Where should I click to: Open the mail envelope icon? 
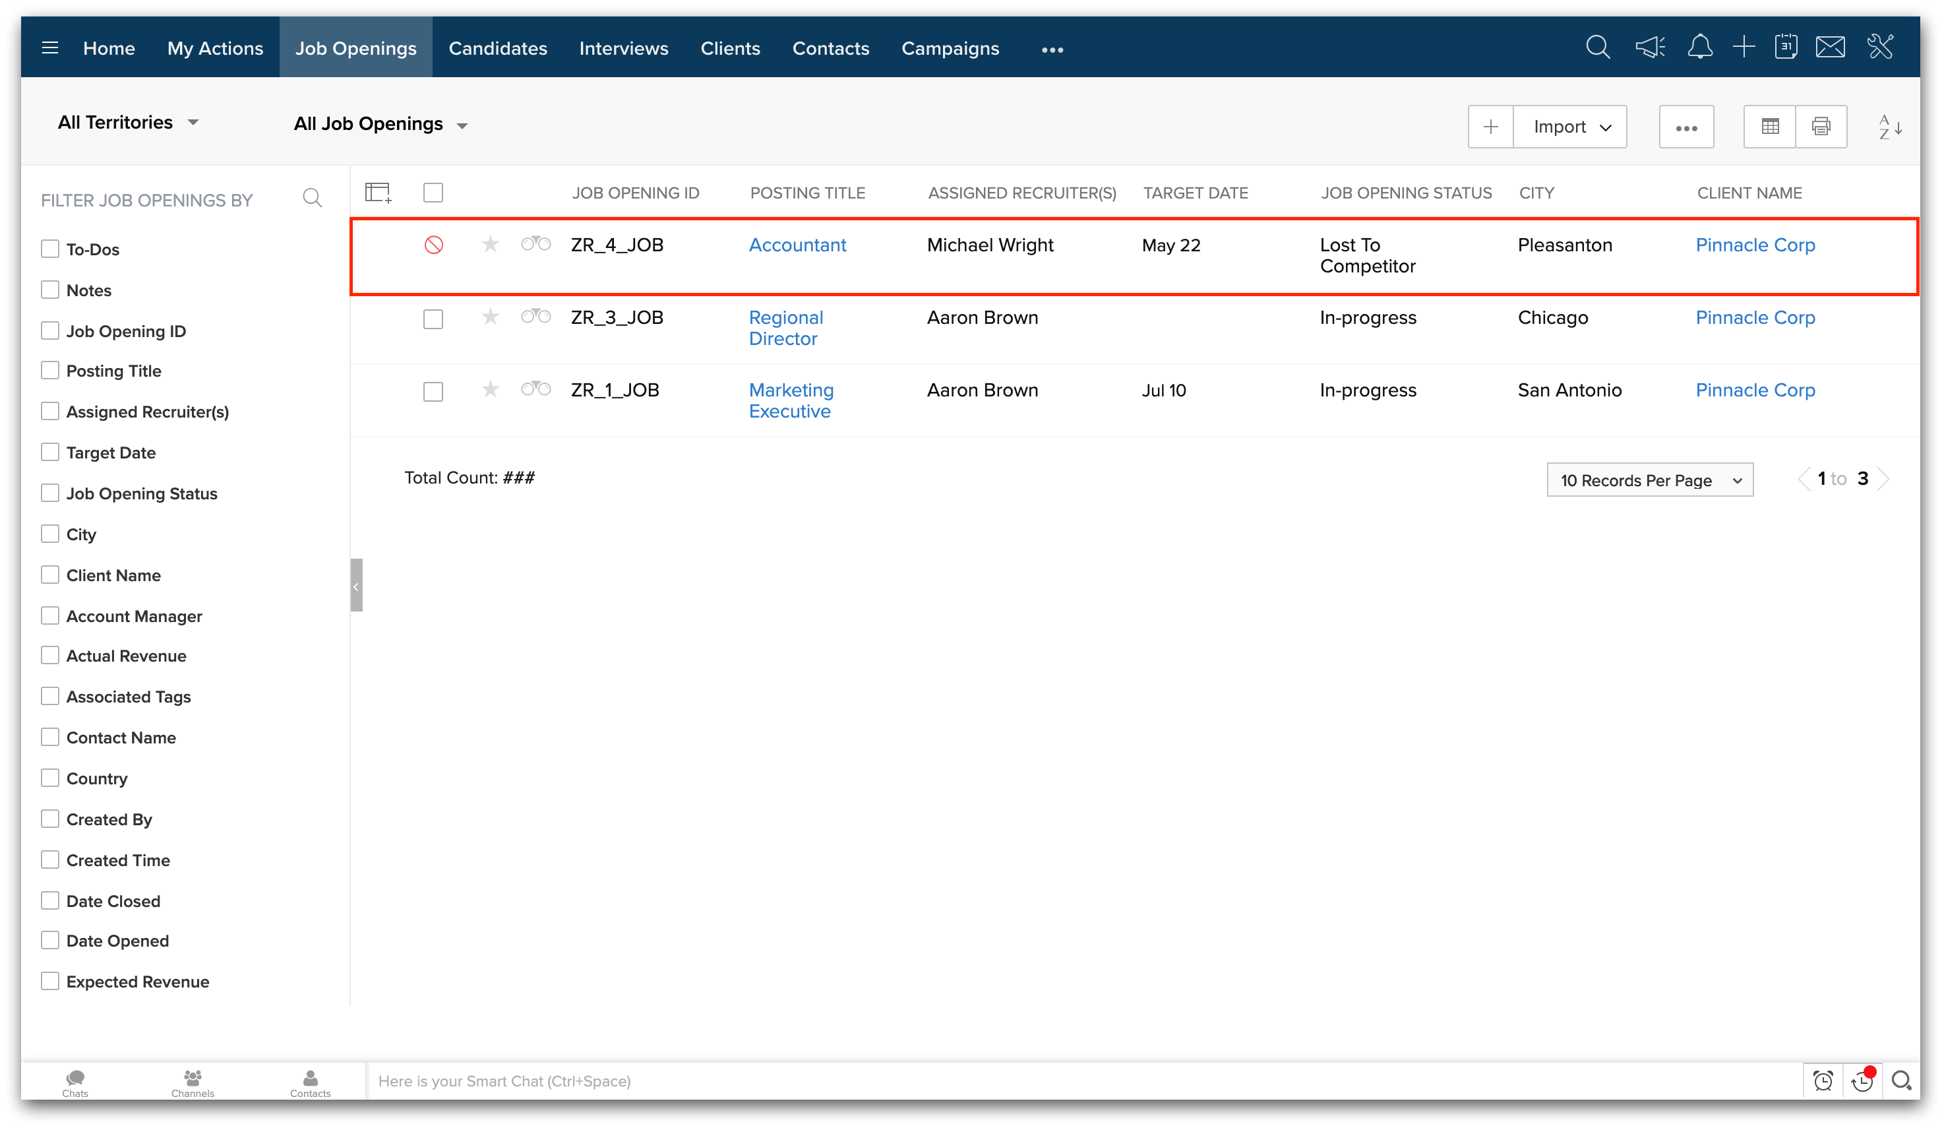pyautogui.click(x=1830, y=48)
